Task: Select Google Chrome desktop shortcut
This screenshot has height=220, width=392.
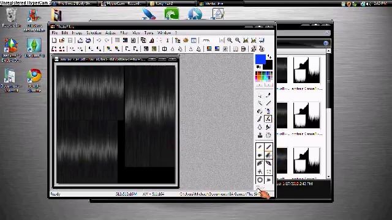Action: tap(34, 81)
